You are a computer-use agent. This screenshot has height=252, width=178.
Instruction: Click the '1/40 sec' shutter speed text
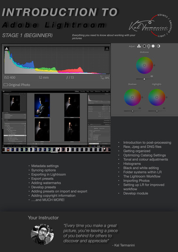(x=105, y=77)
